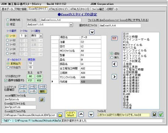
Task: Switch to 基本データ,穴明け情報 tab
Action: pos(14,9)
